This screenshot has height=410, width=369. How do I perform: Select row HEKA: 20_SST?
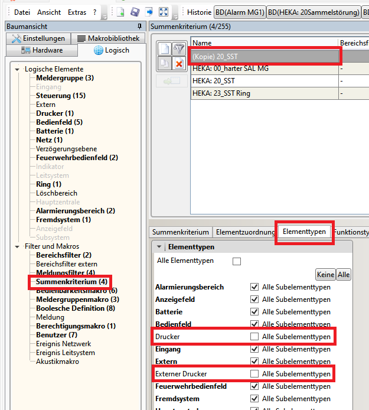click(x=264, y=81)
